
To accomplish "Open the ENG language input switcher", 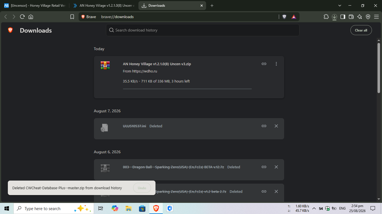I will [x=343, y=208].
